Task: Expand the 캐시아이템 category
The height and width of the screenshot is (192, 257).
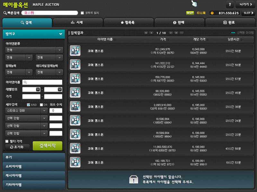Action: [x=34, y=176]
